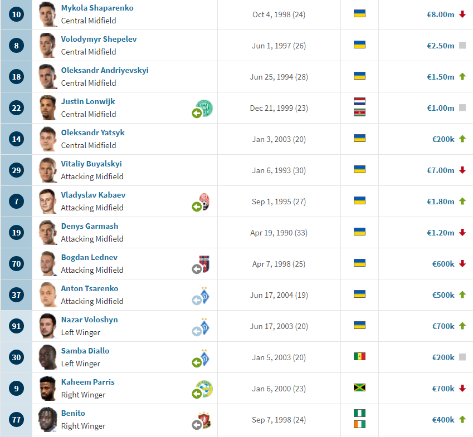Viewport: 473px width, 437px height.
Task: Open Denys Garmash's player page
Action: pyautogui.click(x=89, y=227)
